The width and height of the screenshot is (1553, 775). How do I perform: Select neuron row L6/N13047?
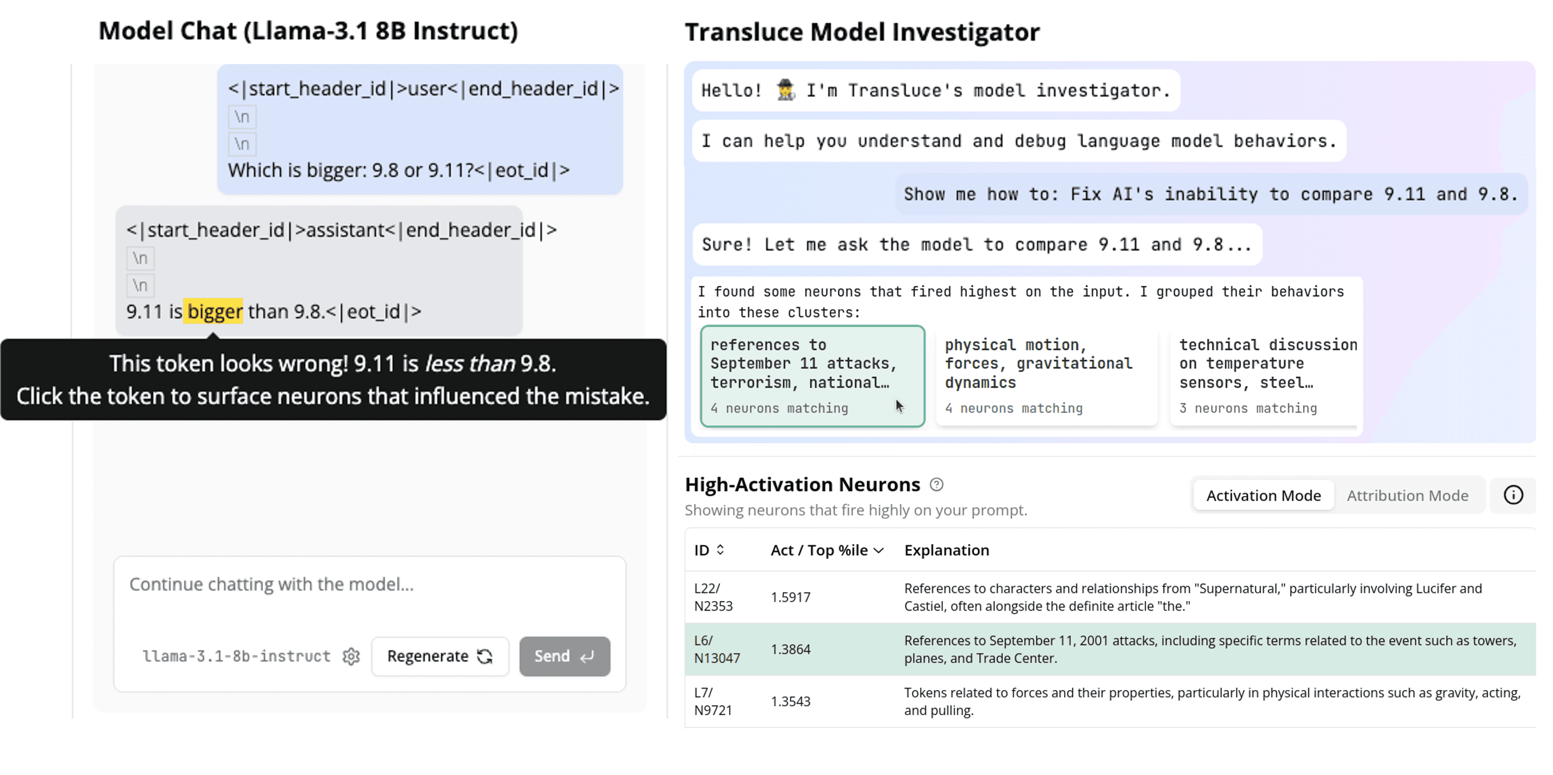(1110, 649)
